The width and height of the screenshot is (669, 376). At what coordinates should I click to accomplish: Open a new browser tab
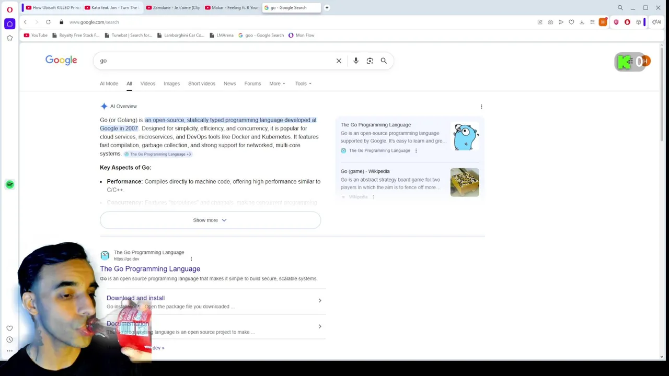[327, 7]
